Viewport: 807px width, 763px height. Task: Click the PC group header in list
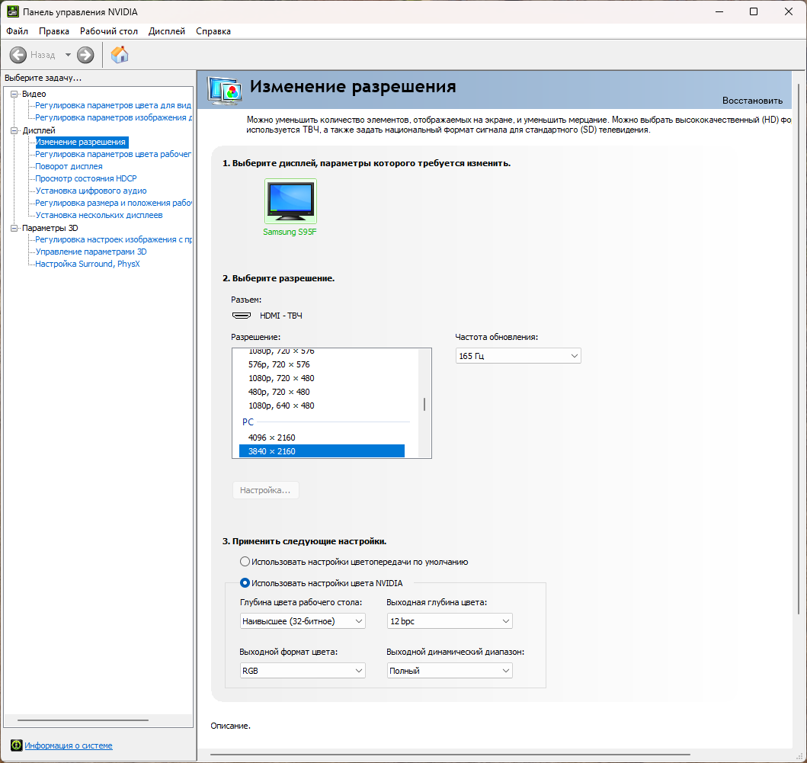248,422
